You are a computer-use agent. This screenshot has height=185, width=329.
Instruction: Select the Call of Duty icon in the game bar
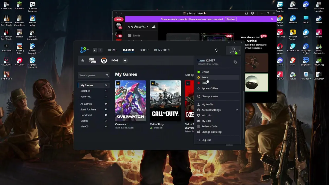click(93, 60)
